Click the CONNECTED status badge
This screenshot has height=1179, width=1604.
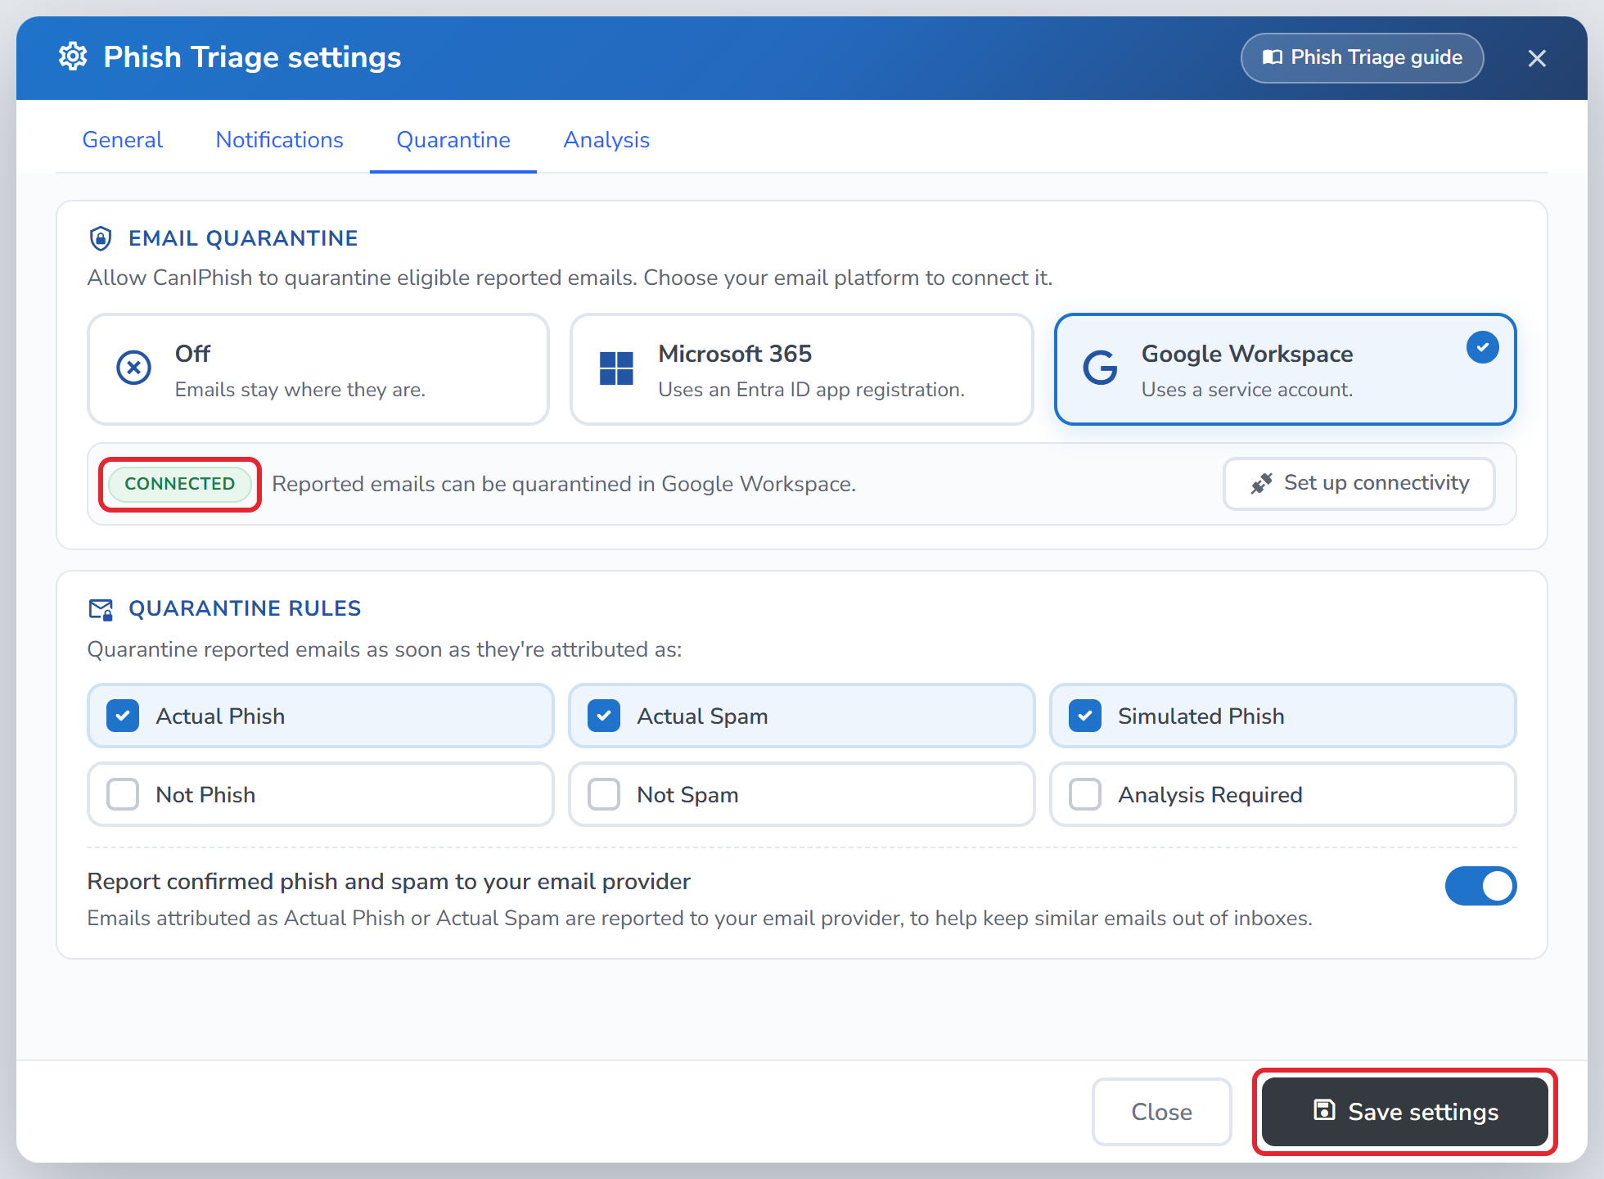tap(180, 484)
